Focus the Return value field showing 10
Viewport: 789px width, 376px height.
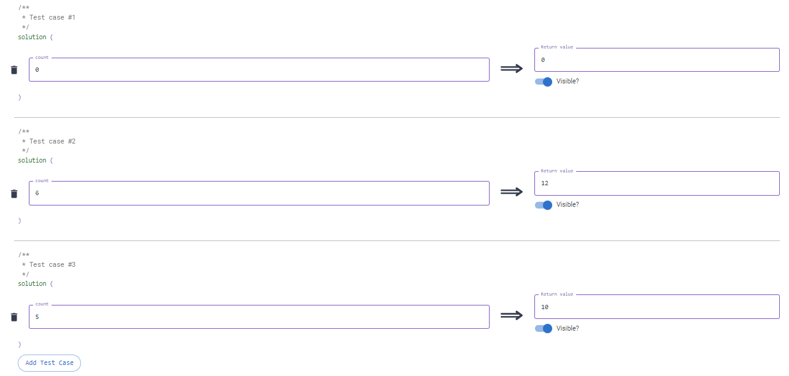pos(656,307)
